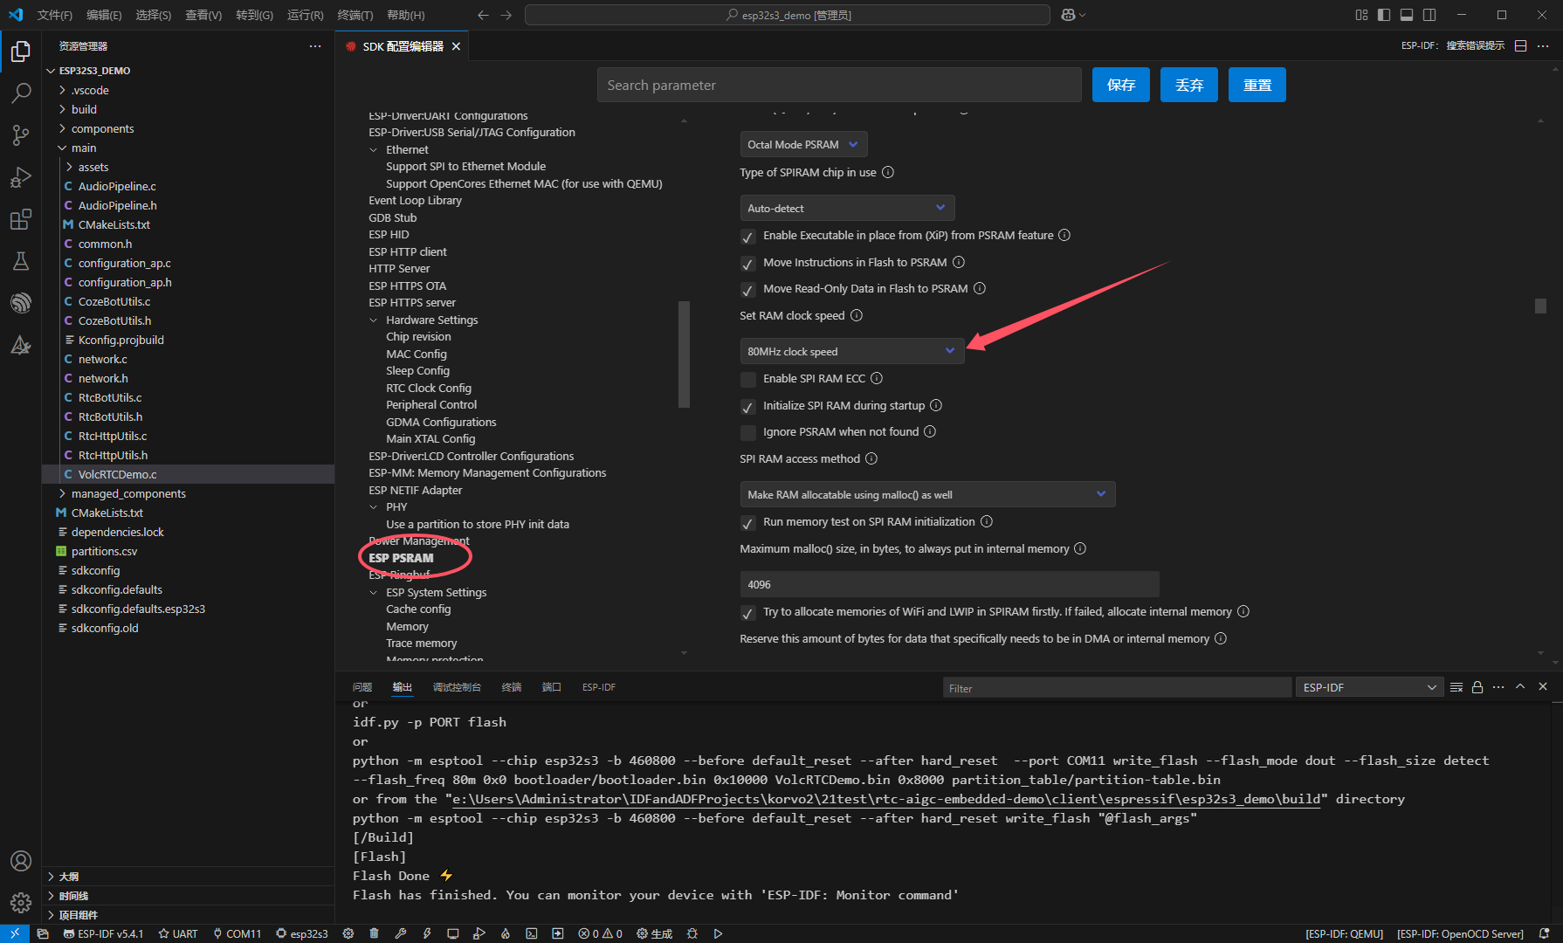Viewport: 1563px width, 943px height.
Task: Open the Source Control view
Action: 21,134
